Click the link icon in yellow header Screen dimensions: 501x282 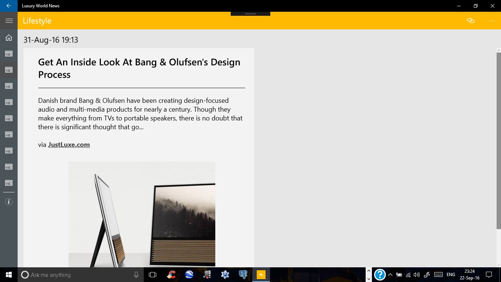click(x=471, y=21)
